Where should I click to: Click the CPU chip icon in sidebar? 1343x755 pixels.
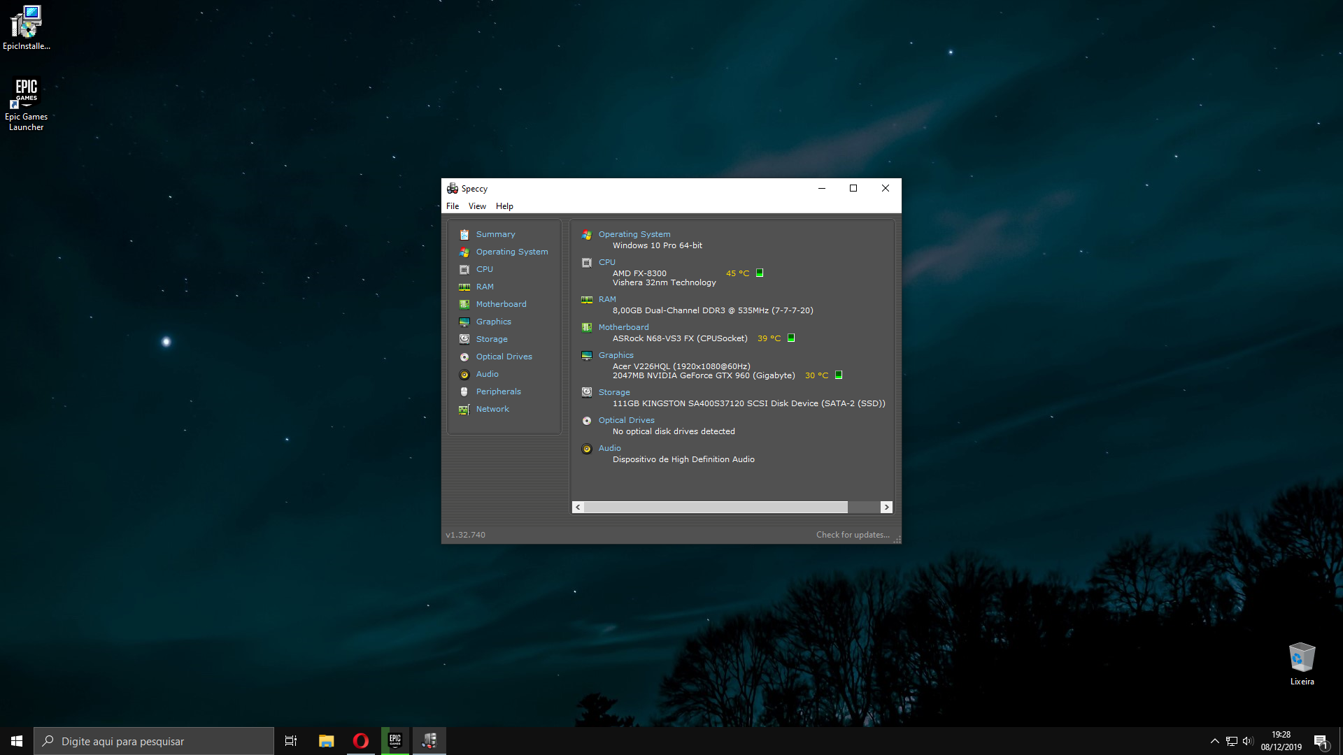tap(464, 270)
